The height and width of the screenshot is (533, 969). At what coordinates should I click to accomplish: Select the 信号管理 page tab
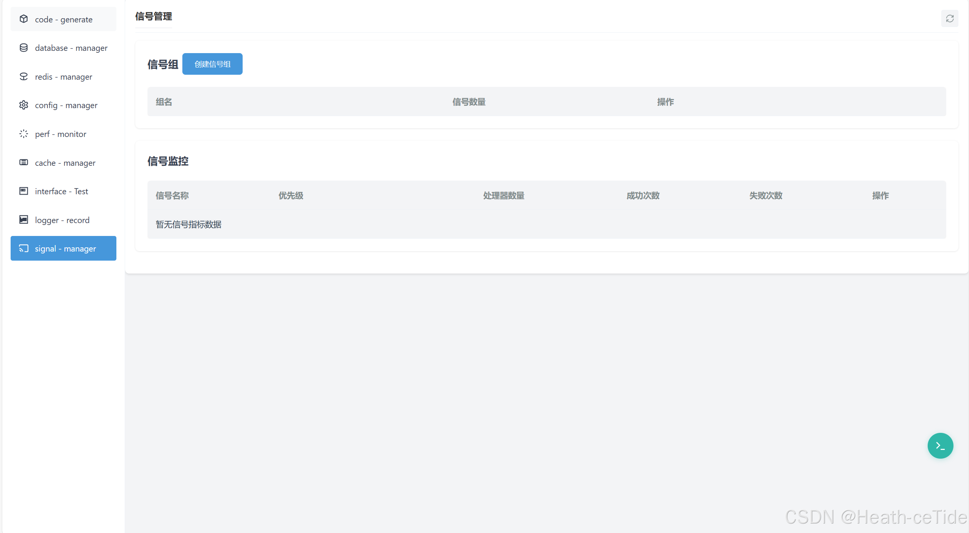coord(154,16)
